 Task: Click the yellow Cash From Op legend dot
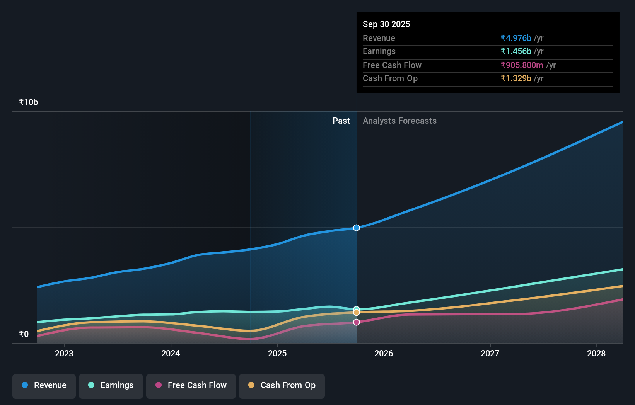coord(252,385)
